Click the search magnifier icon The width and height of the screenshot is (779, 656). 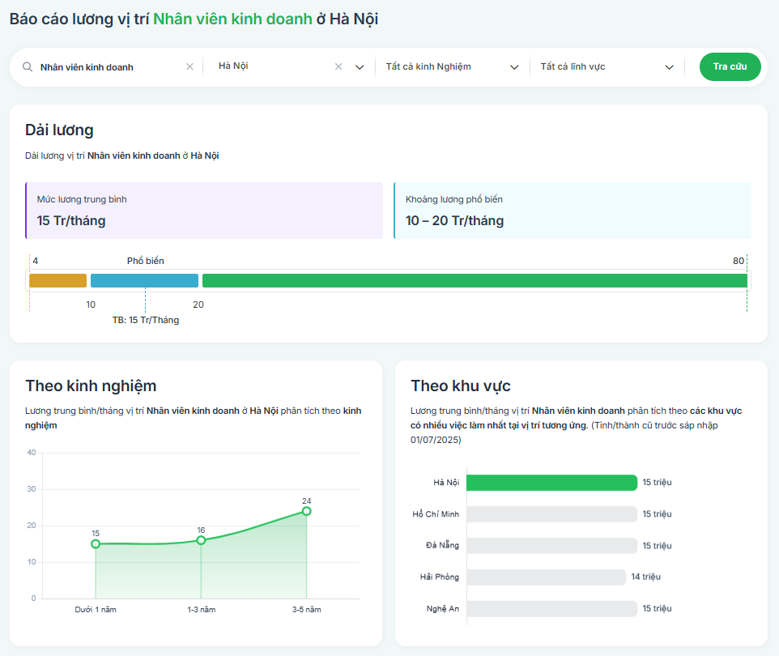[28, 66]
